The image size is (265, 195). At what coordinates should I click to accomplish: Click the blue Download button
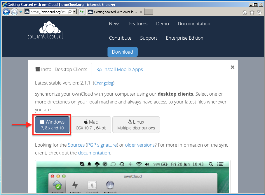[123, 52]
